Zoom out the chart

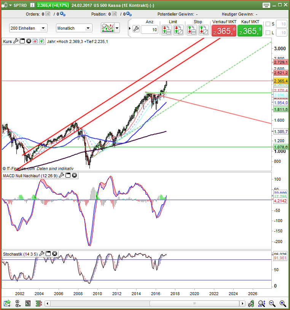pyautogui.click(x=272, y=303)
